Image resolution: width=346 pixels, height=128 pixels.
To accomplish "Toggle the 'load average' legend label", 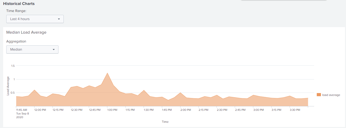I will (x=331, y=95).
